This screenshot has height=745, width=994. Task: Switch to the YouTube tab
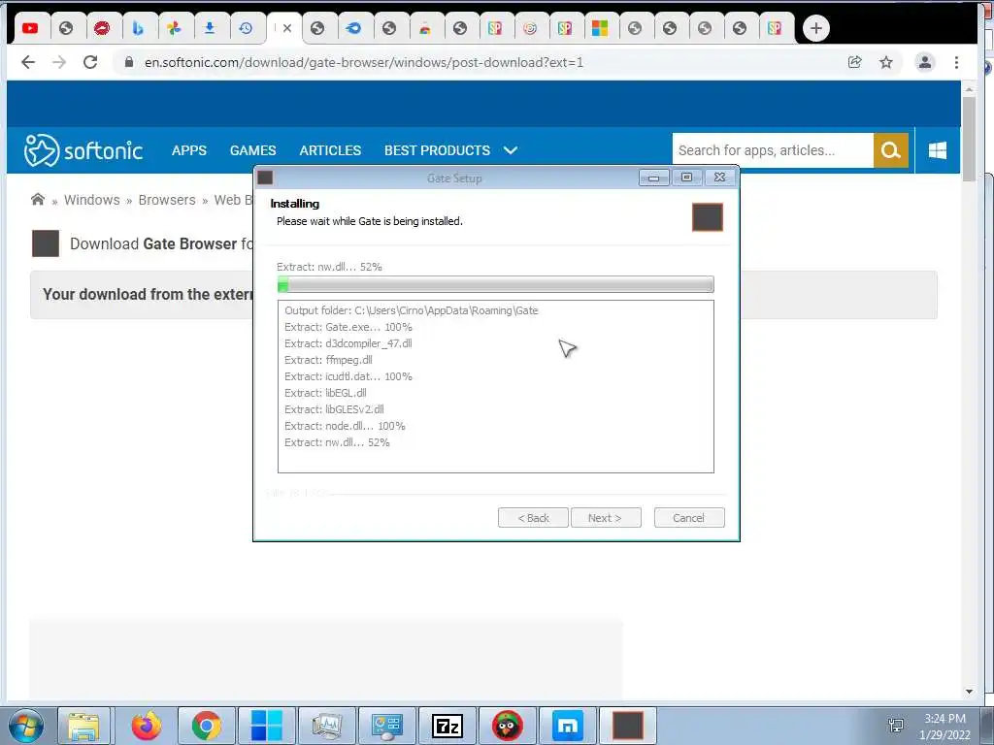(x=30, y=28)
